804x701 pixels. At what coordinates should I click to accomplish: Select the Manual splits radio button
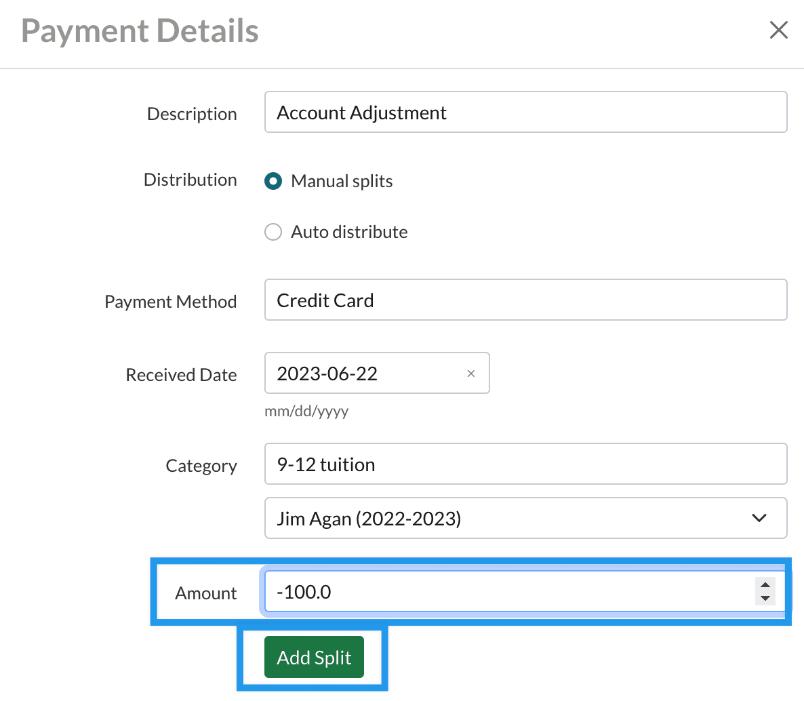point(273,181)
